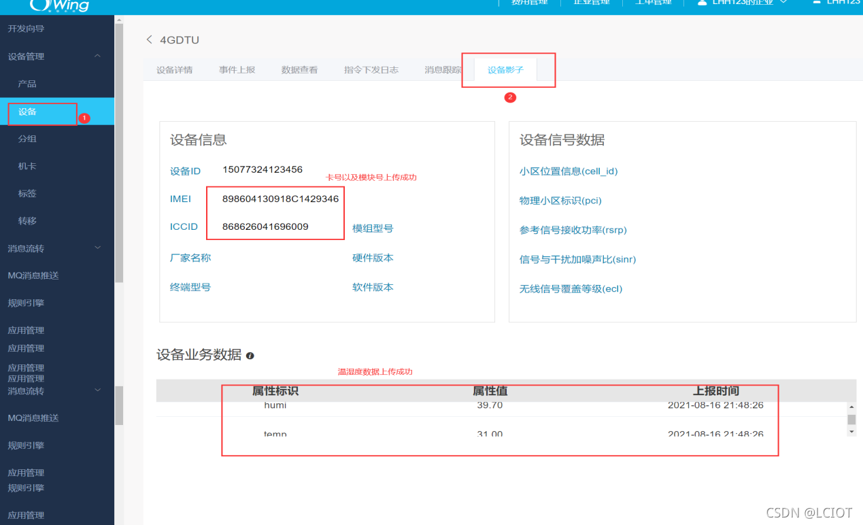Viewport: 863px width, 525px height.
Task: Click the device ID value 15077324123456
Action: [x=263, y=169]
